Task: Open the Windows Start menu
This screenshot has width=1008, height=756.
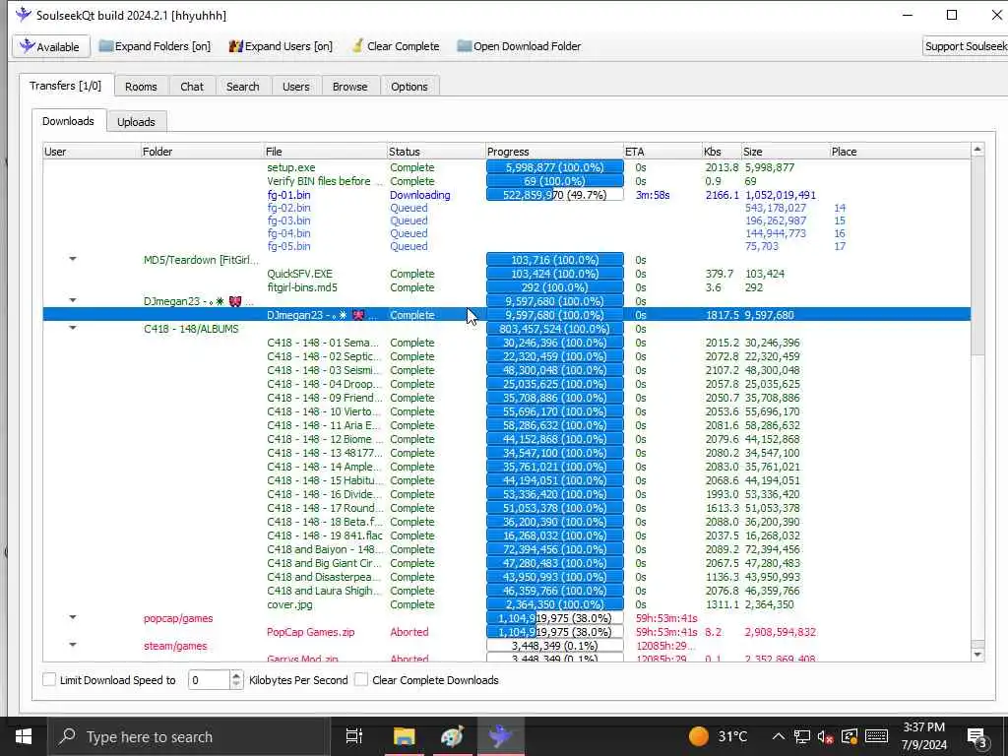Action: (24, 736)
